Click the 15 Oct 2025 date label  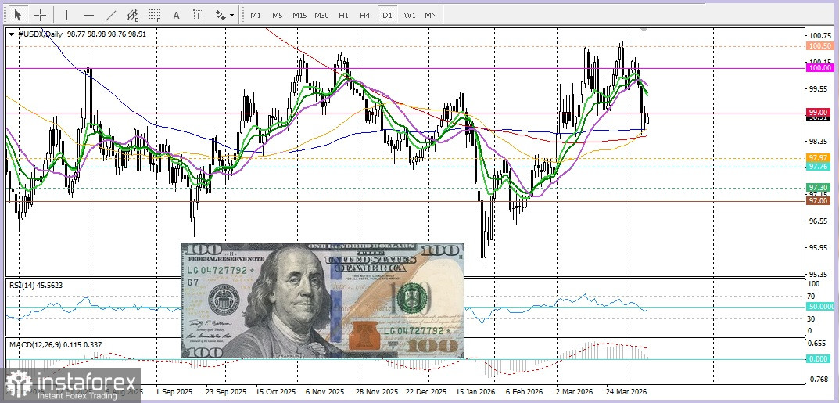275,391
